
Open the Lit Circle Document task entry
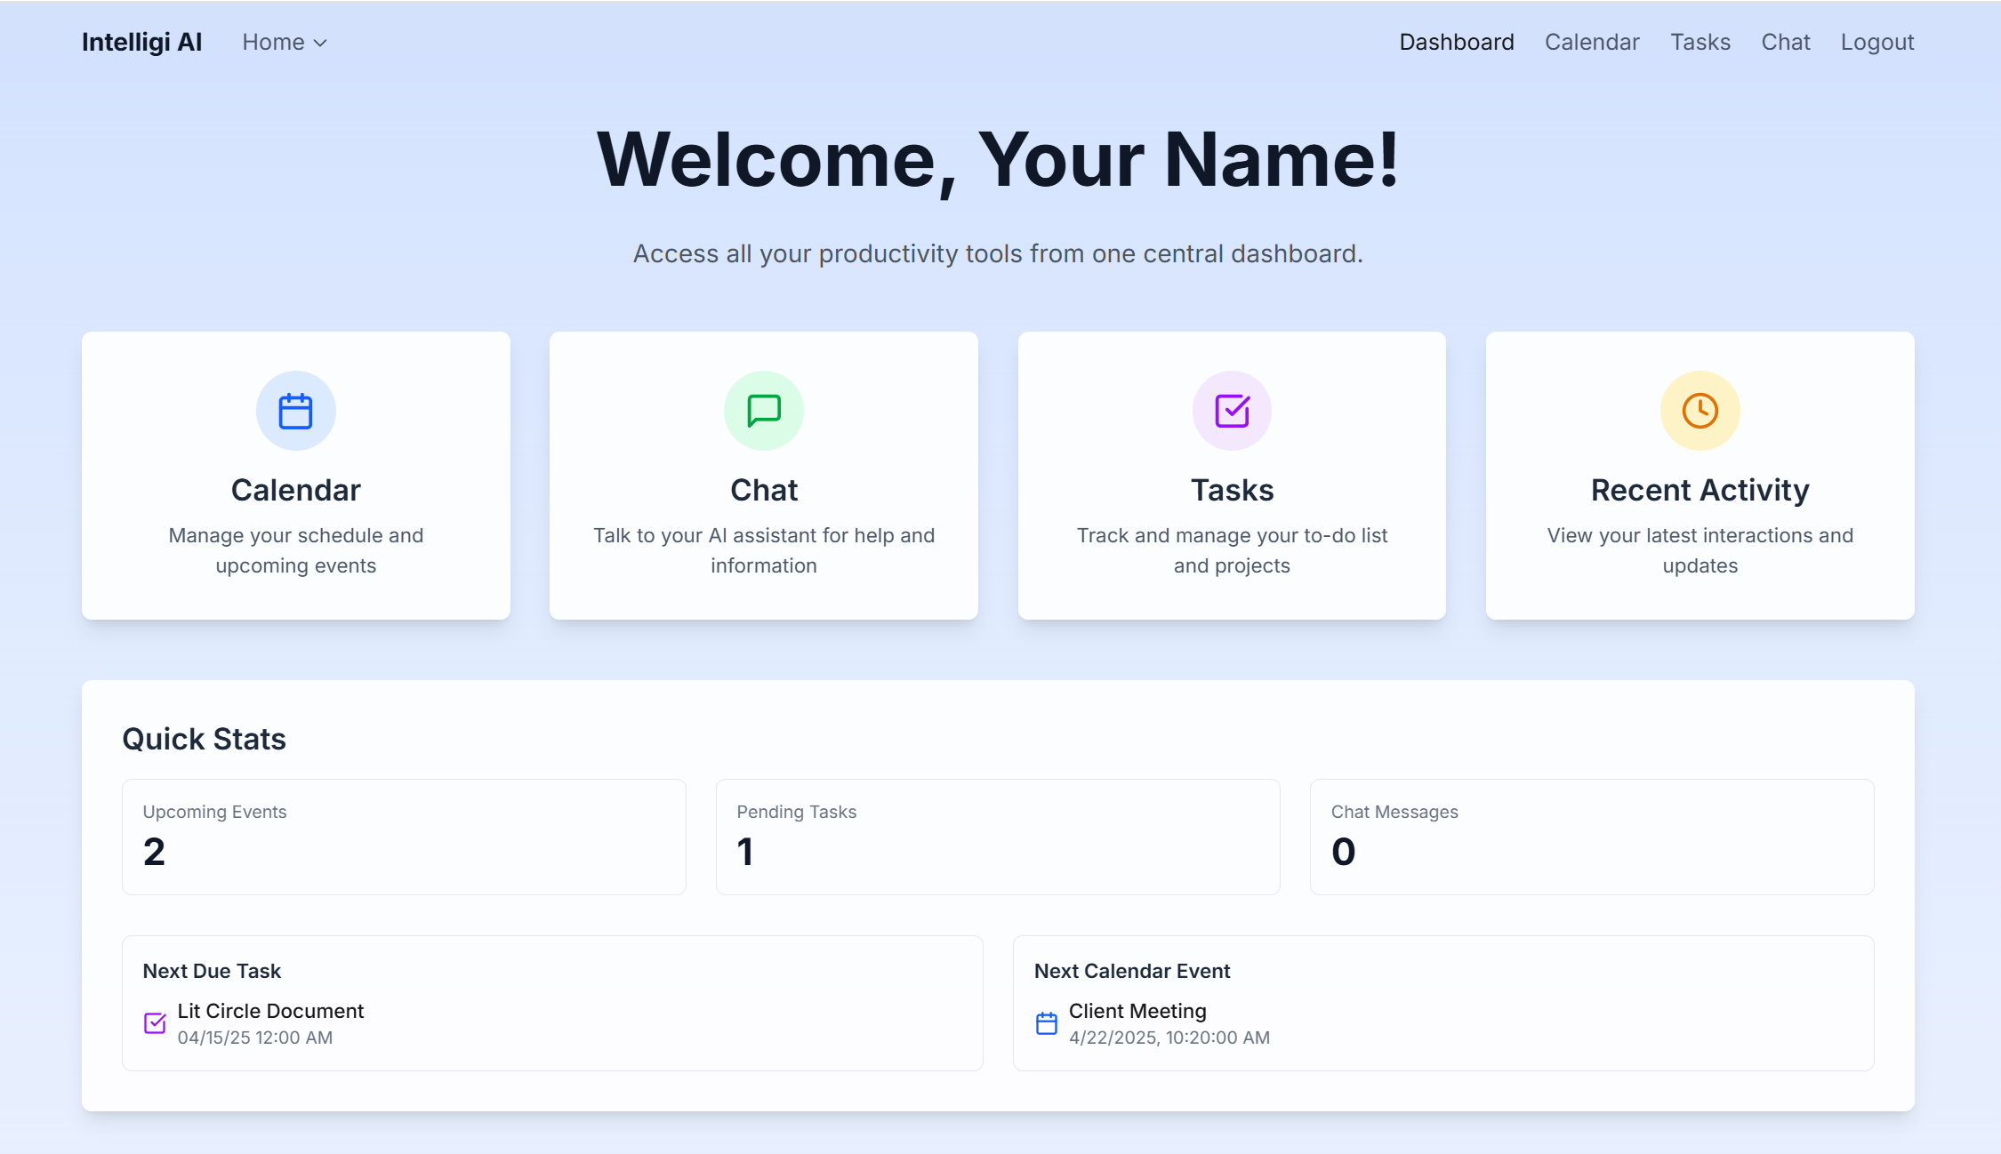click(x=270, y=1012)
